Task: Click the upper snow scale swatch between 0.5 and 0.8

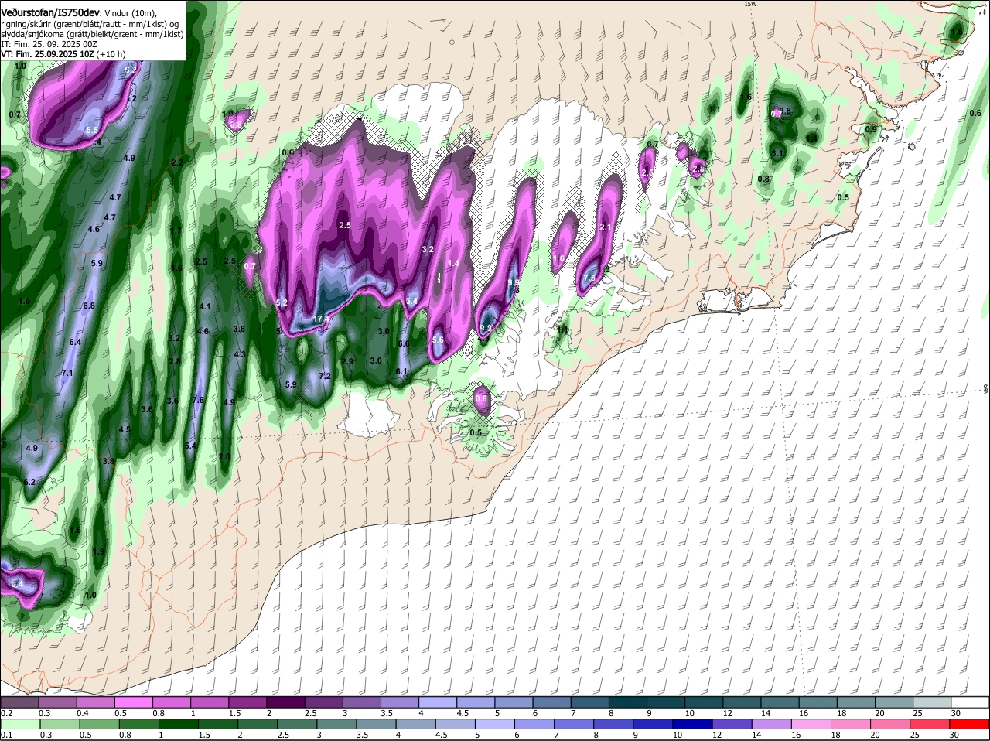Action: (133, 702)
